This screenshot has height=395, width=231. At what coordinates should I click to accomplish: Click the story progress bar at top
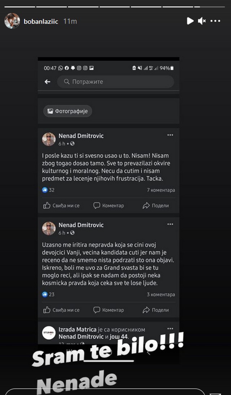115,7
